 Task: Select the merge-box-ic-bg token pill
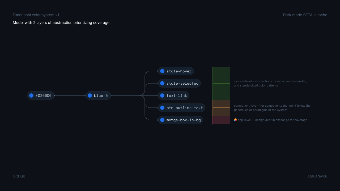[181, 120]
